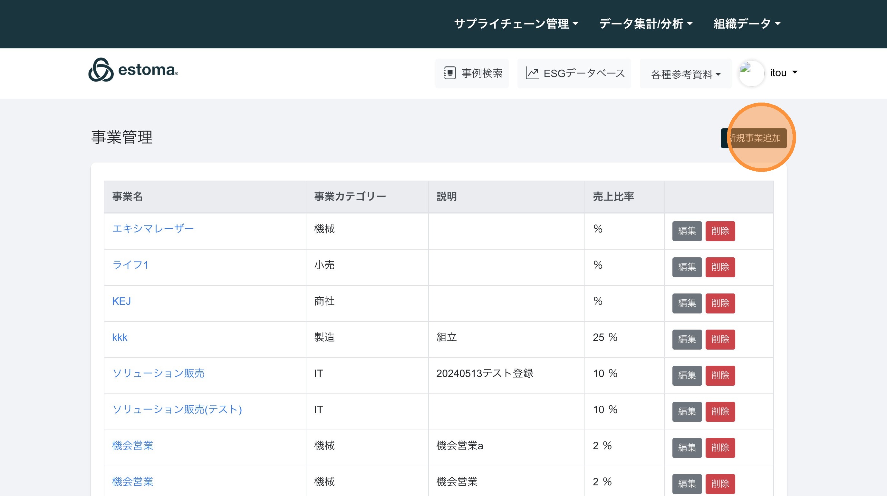
Task: Delete the 機会営業a row
Action: 720,448
